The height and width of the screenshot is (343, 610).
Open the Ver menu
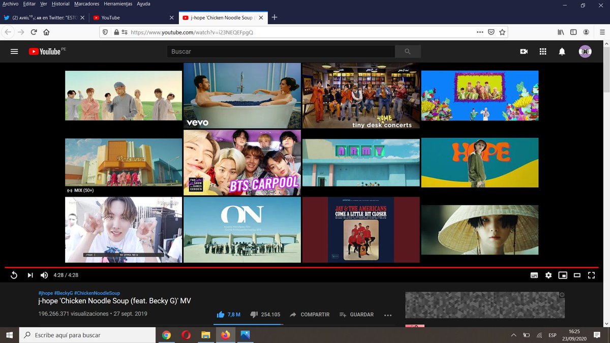[44, 4]
